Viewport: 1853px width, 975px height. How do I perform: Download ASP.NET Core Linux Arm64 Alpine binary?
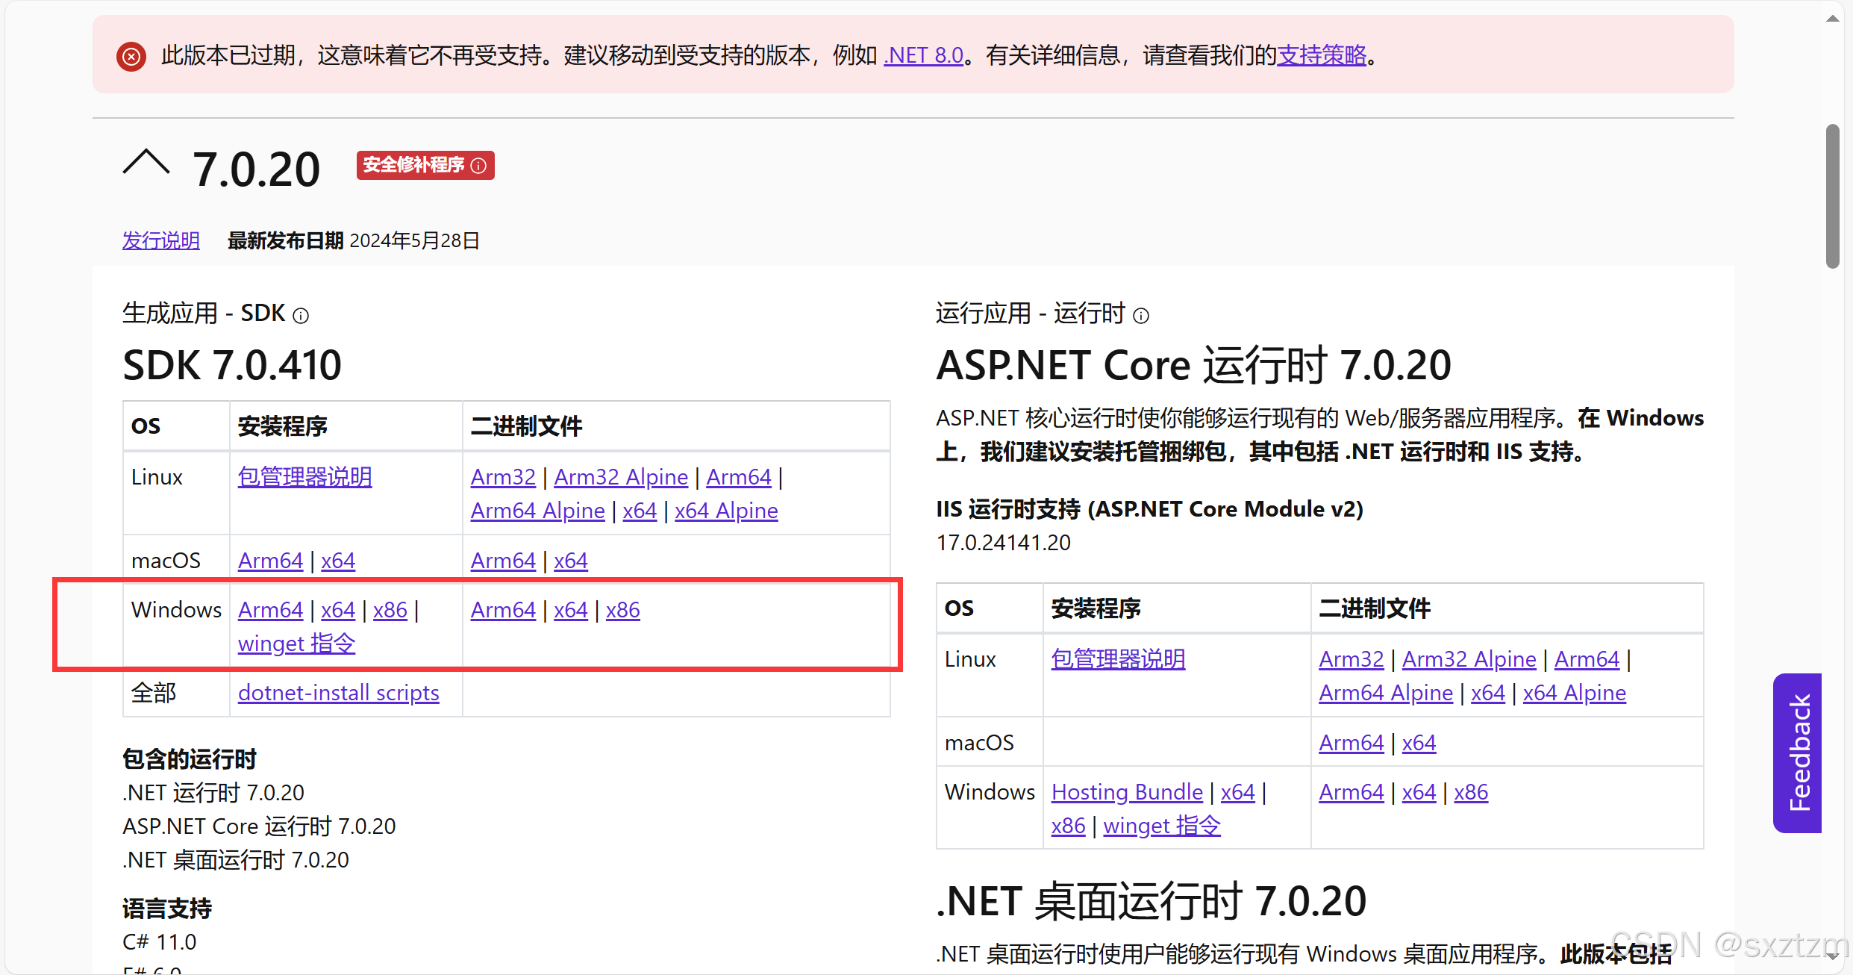click(1386, 692)
